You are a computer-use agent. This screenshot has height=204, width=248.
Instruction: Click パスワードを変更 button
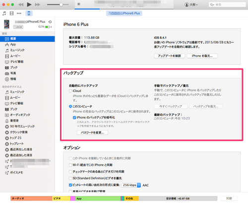92,133
